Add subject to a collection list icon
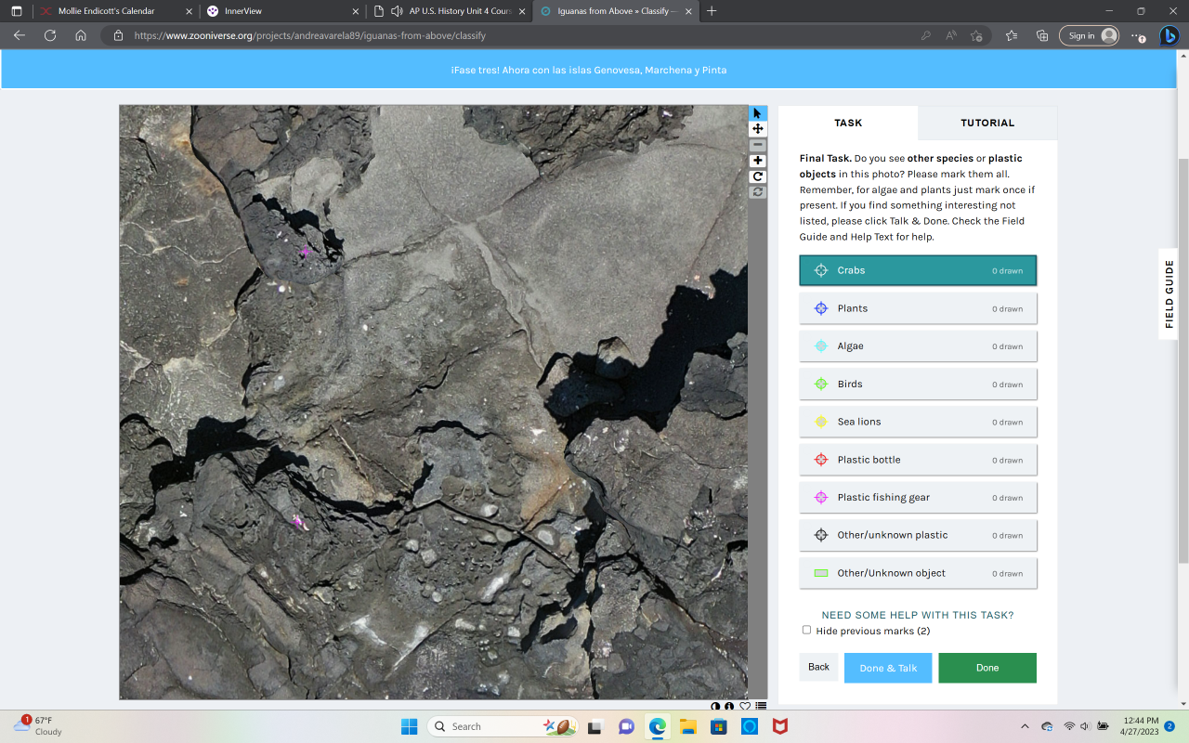1189x743 pixels. [761, 707]
